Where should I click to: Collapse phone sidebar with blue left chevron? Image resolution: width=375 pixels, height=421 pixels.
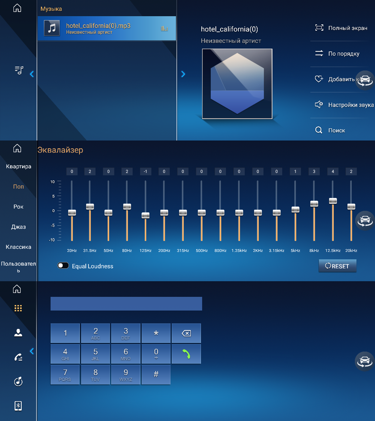31,351
